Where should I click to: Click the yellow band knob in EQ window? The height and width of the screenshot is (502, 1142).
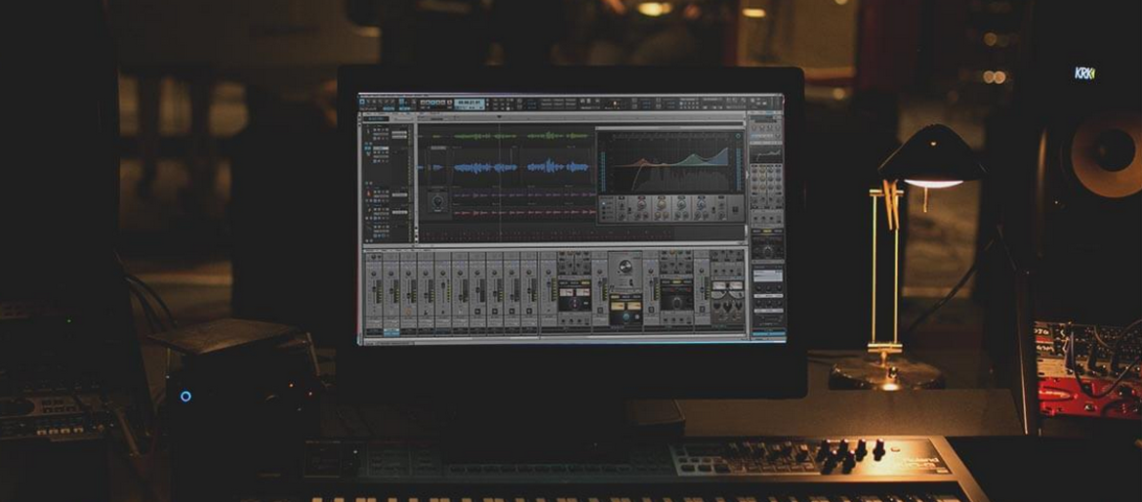[662, 204]
